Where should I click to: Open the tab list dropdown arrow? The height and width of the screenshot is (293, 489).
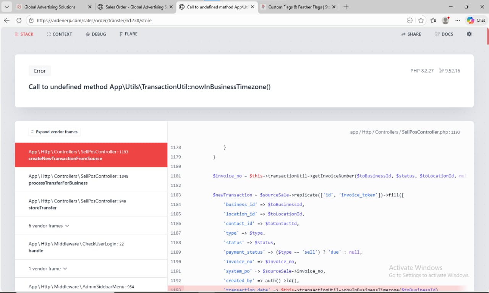click(6, 7)
